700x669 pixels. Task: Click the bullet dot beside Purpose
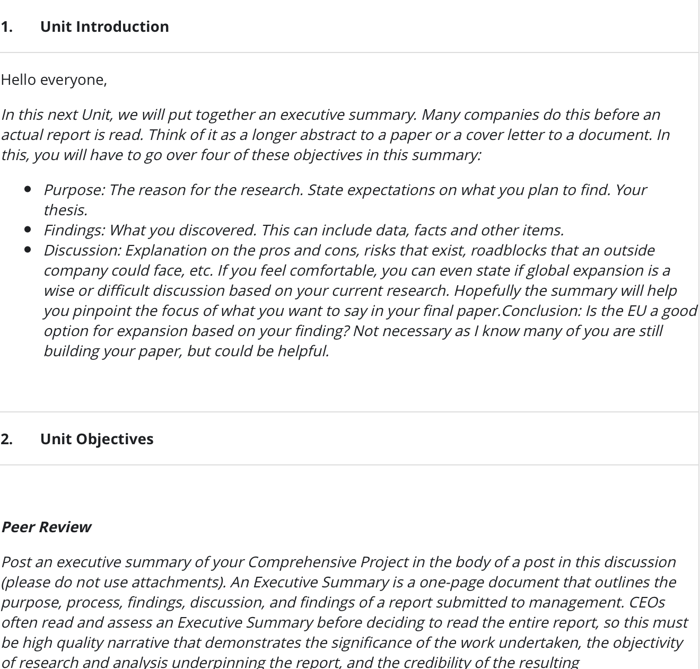(x=28, y=189)
